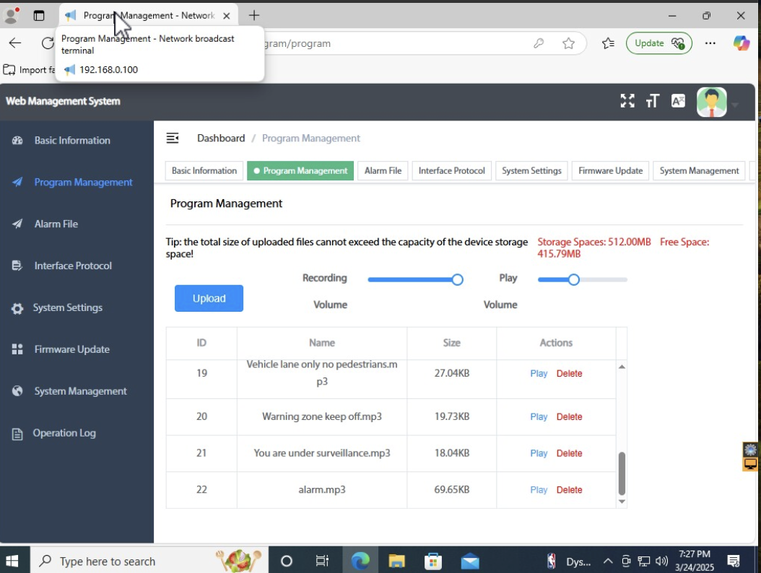Click the Basic Information sidebar dashboard icon
The width and height of the screenshot is (761, 573).
click(x=17, y=140)
